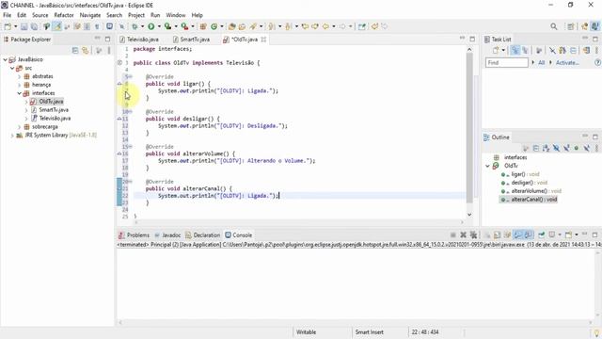Collapse the src folder node
Image resolution: width=602 pixels, height=339 pixels.
(12, 68)
